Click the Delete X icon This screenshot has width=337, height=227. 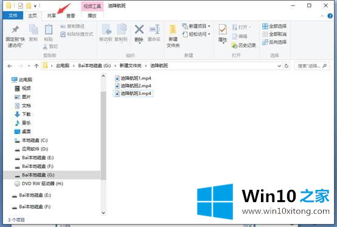pos(139,30)
